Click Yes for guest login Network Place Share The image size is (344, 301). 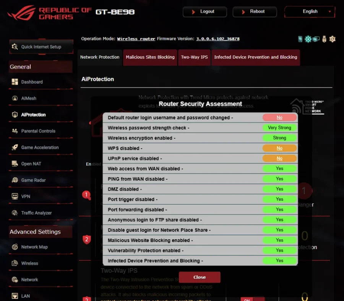pos(279,230)
